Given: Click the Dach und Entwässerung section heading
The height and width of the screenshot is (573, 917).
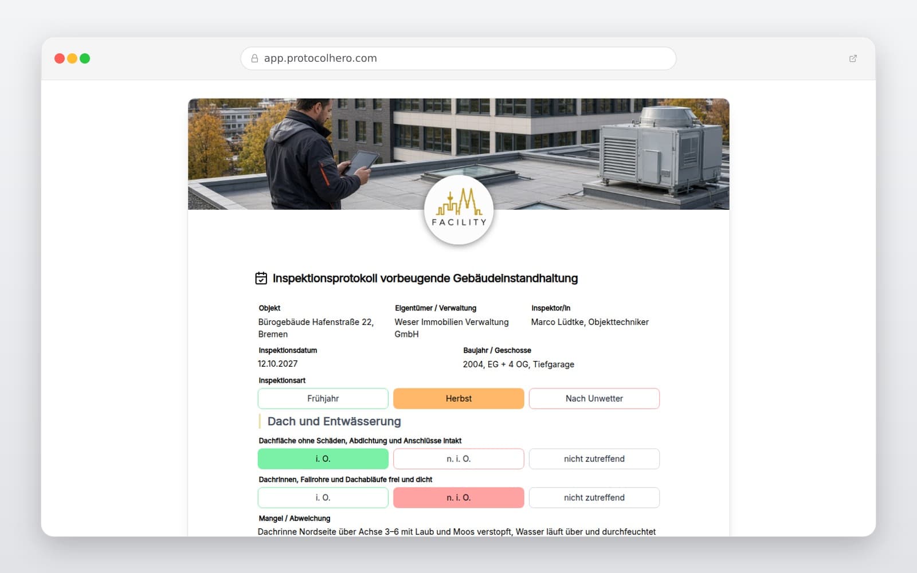Looking at the screenshot, I should tap(334, 422).
